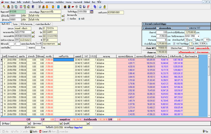The width and height of the screenshot is (211, 134).
Task: Click the red gift tag toolbar icon
Action: point(88,7)
